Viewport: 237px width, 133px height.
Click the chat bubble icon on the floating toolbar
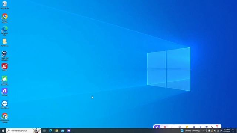point(207,127)
